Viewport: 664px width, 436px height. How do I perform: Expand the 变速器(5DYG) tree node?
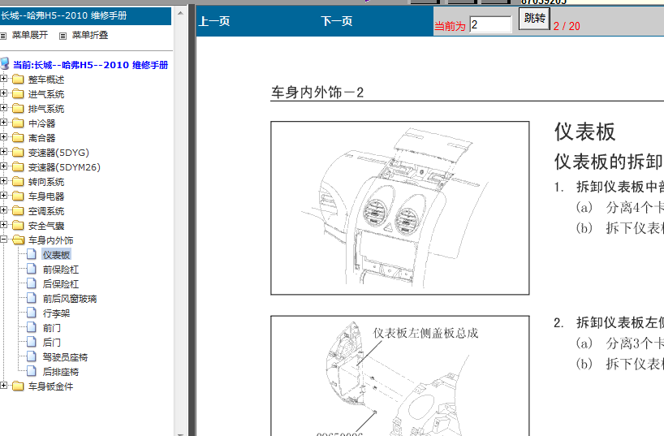click(x=3, y=152)
